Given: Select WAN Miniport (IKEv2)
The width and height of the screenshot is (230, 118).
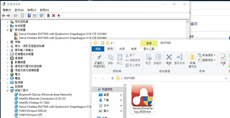Looking at the screenshot, I should pos(33,111).
